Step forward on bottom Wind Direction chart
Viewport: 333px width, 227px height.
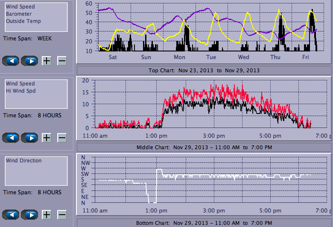(x=29, y=215)
